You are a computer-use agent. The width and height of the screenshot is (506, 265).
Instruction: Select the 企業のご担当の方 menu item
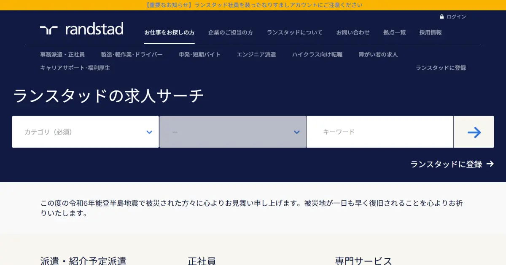point(230,32)
